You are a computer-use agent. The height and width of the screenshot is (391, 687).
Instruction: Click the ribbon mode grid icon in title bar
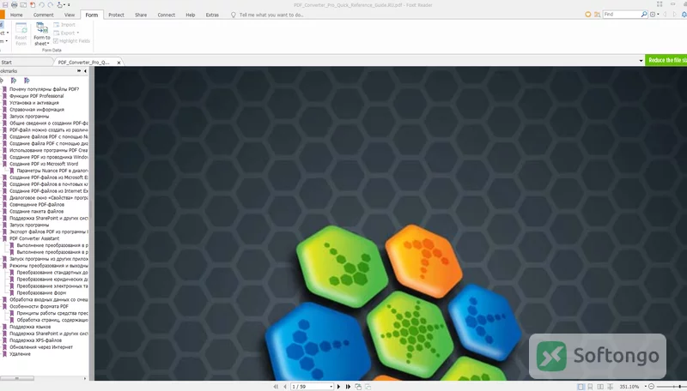(660, 4)
